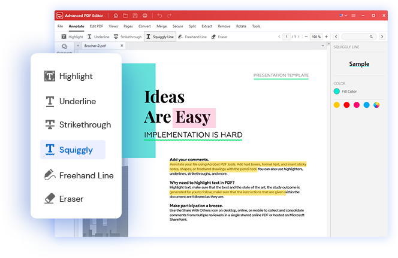Choose Freehand Line in the popup menu
The image size is (398, 258).
point(79,175)
